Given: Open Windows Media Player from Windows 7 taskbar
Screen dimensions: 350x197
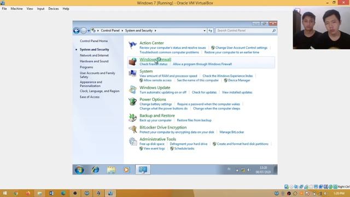Looking at the screenshot, I should pyautogui.click(x=126, y=170).
